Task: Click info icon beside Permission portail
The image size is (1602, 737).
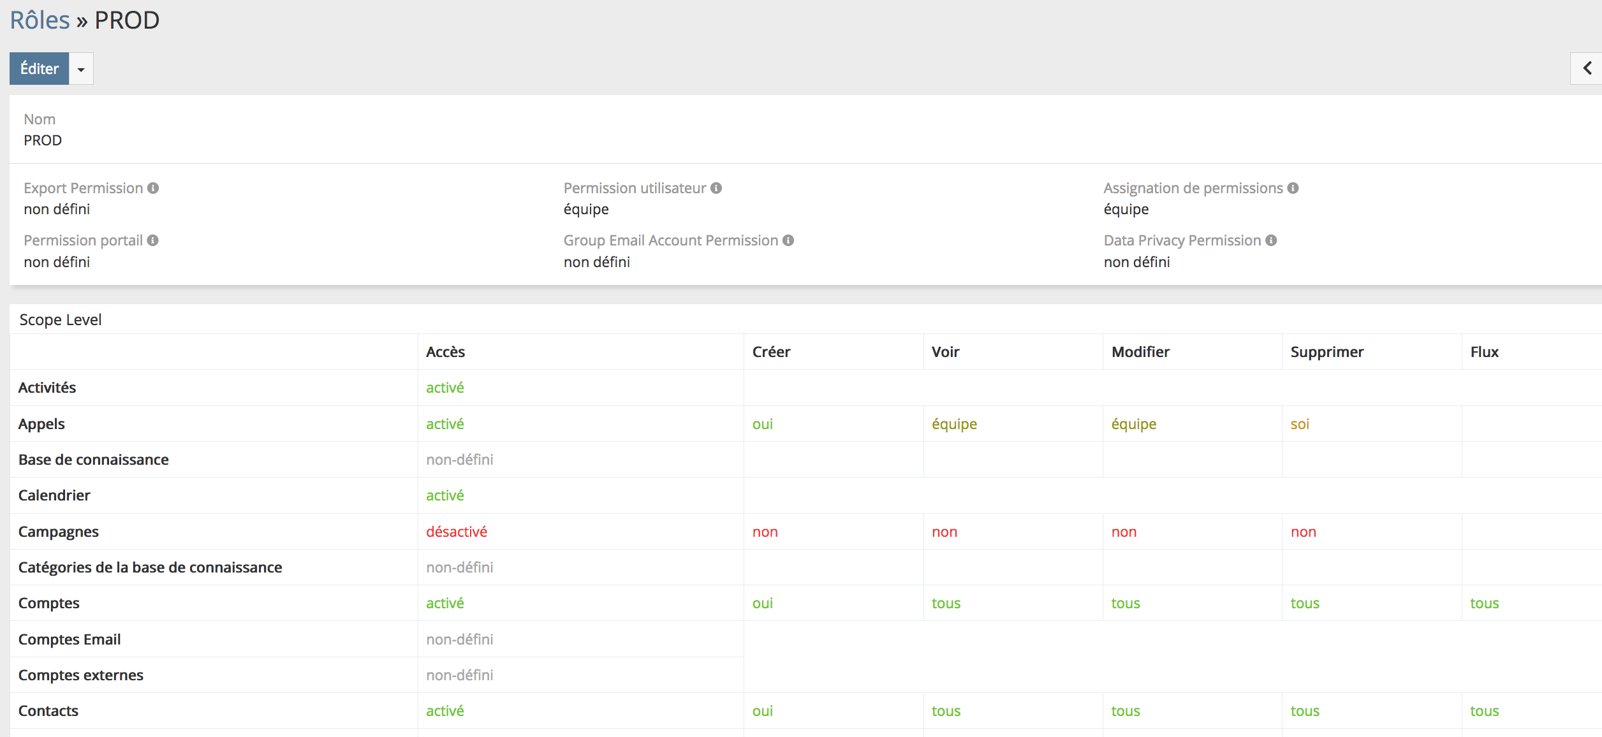Action: click(152, 240)
